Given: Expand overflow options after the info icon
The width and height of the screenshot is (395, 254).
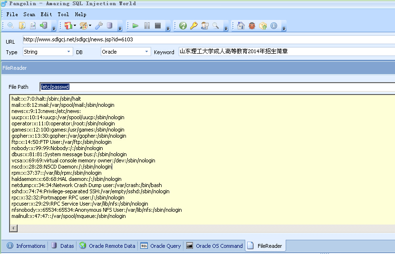Looking at the screenshot, I should 284,28.
